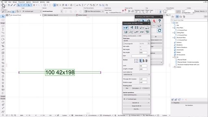The width and height of the screenshot is (208, 117).
Task: Switch to View Map icon in Navigator
Action: pyautogui.click(x=177, y=17)
